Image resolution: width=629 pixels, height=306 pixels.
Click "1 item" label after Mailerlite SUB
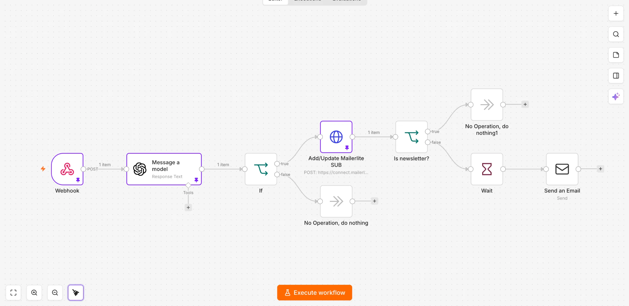coord(374,132)
